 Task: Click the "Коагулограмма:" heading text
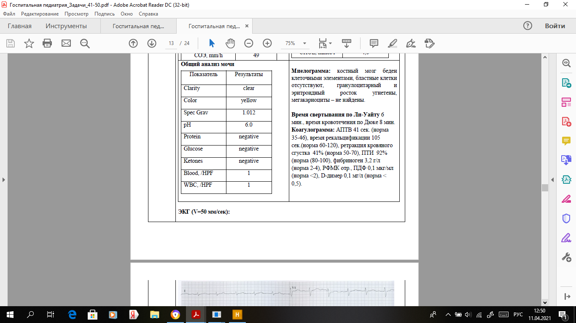(313, 130)
